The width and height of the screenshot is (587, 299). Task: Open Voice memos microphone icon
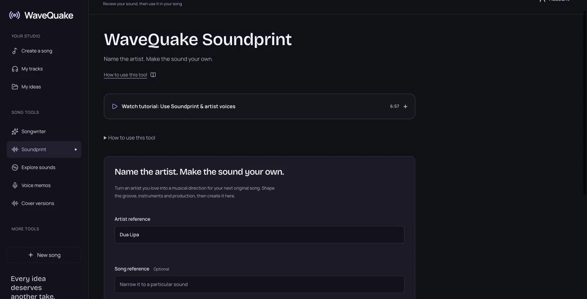(15, 186)
